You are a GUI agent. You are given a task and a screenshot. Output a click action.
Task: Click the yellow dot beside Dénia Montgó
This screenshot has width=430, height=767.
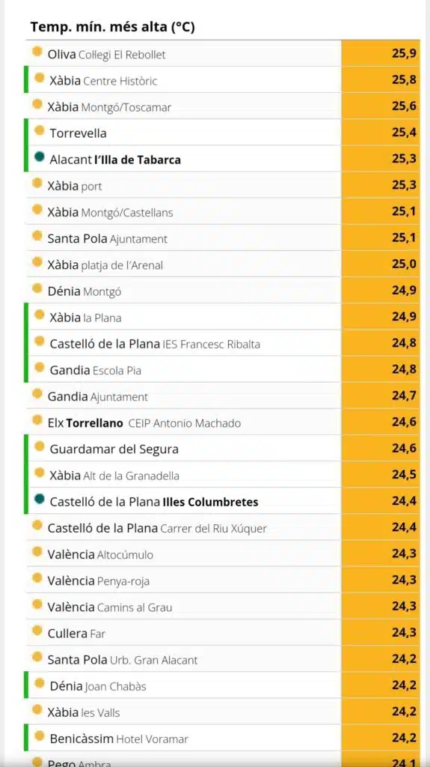pos(37,289)
